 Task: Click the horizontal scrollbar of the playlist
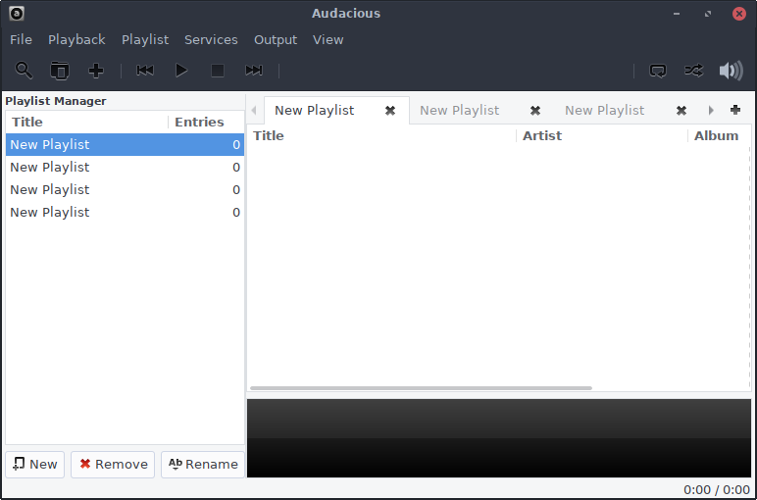[x=421, y=388]
